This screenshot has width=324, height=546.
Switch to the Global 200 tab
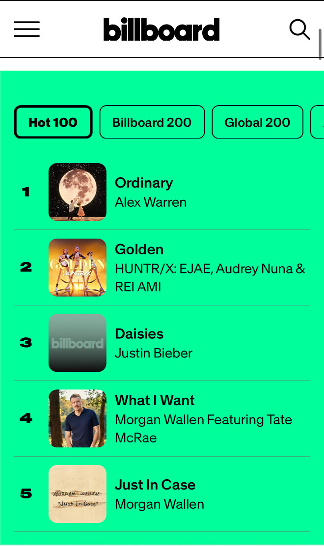(258, 122)
